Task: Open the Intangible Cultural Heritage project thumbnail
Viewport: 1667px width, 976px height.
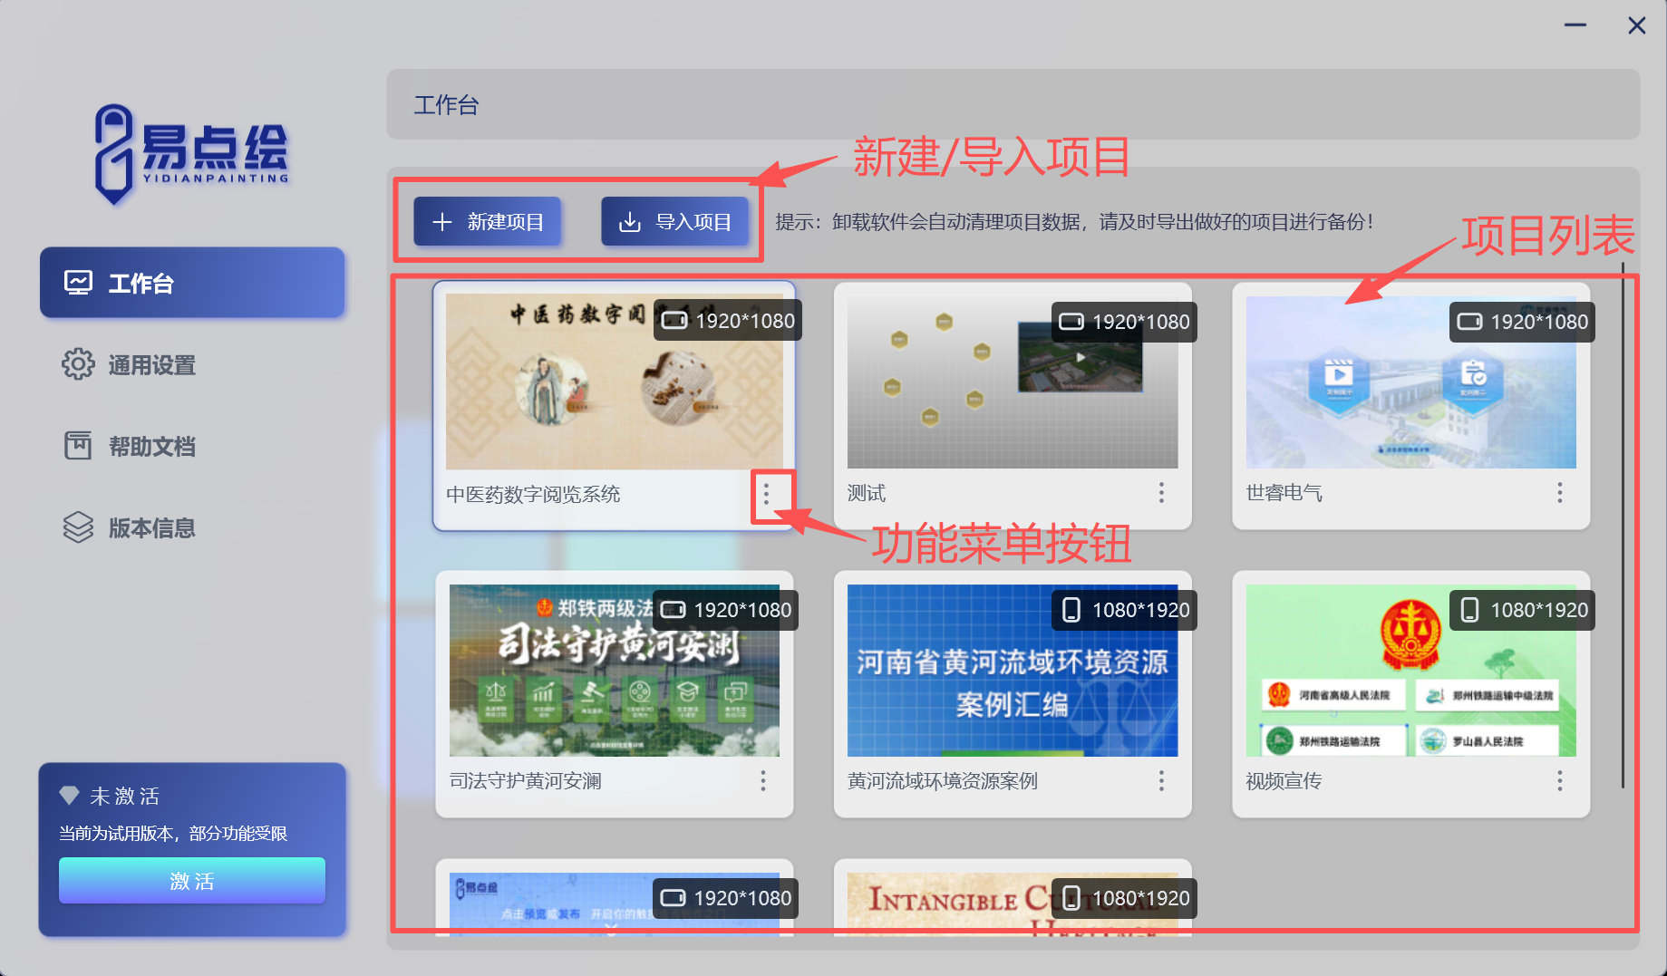Action: (1013, 904)
